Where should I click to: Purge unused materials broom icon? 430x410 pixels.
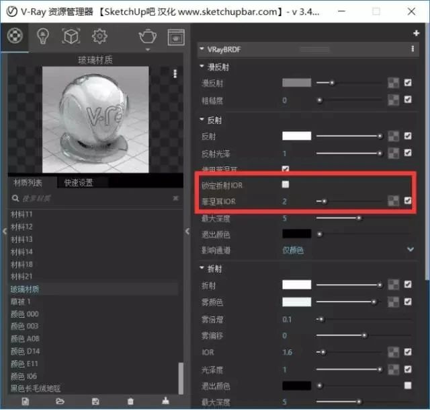[x=165, y=401]
